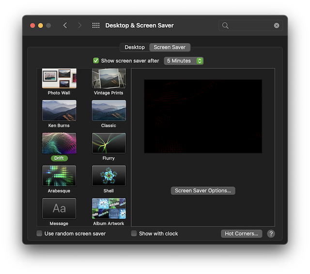Switch to the Desktop tab
The width and height of the screenshot is (310, 274).
point(135,48)
